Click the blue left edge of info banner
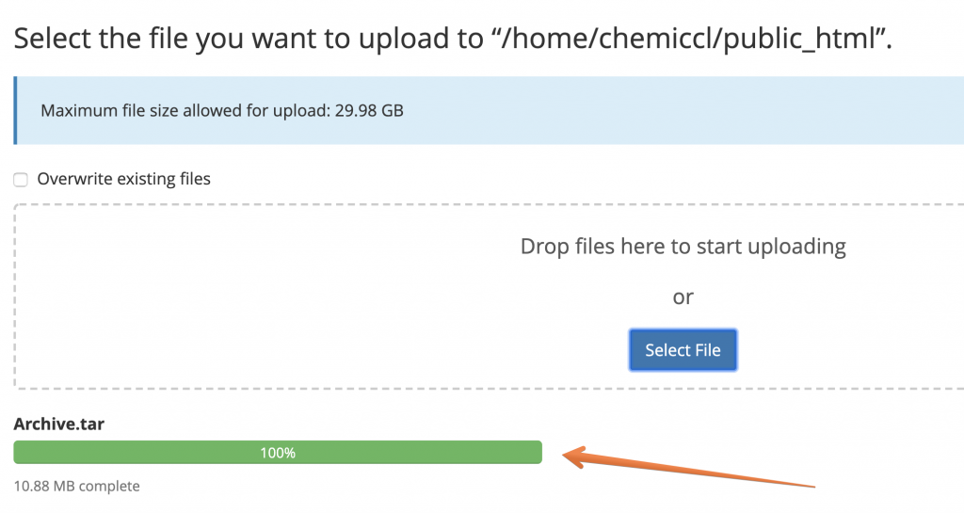 [x=15, y=110]
